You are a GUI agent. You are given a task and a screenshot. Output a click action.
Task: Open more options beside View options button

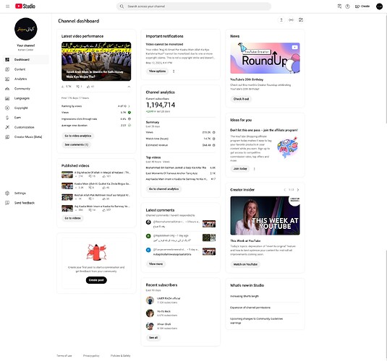(x=174, y=71)
